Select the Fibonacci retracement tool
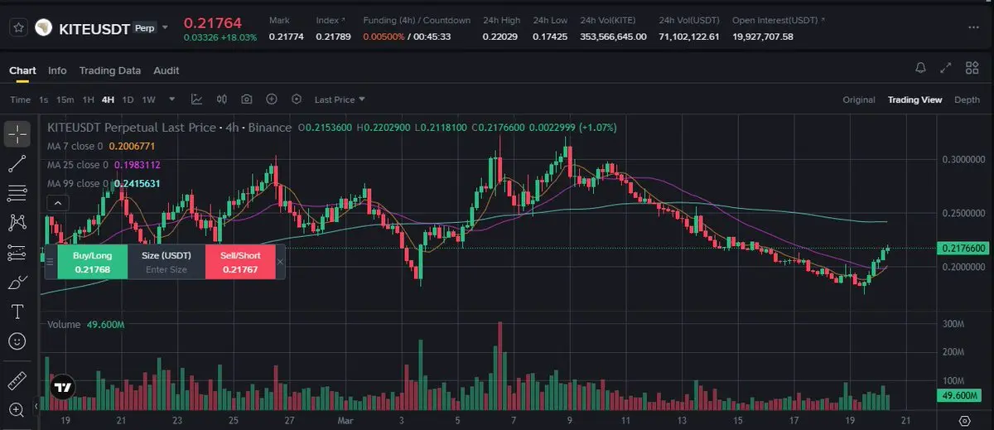 [x=17, y=193]
